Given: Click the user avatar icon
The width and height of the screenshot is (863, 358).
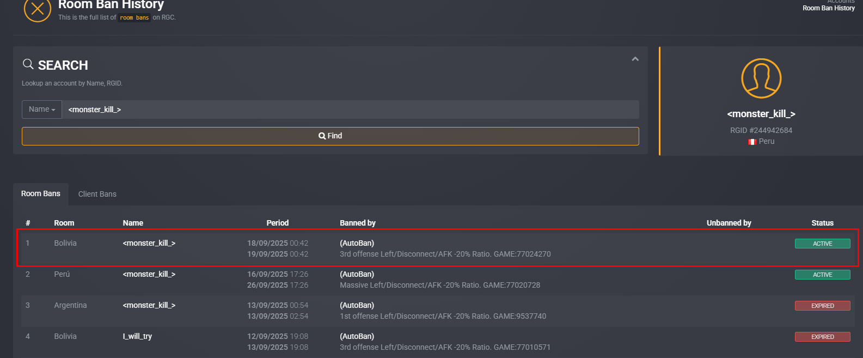Looking at the screenshot, I should tap(761, 78).
